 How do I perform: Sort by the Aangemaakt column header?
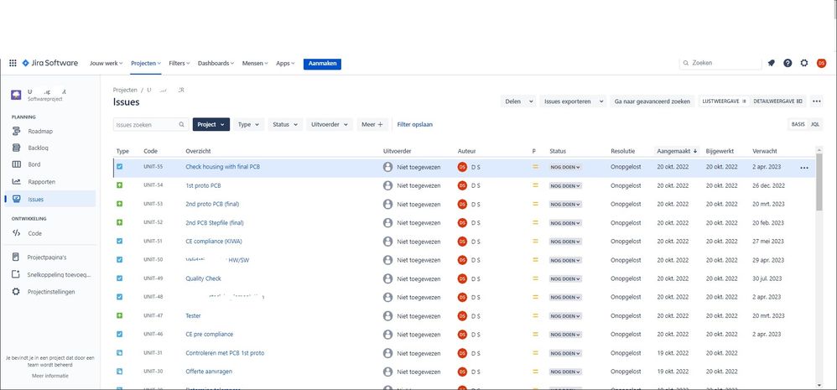(x=677, y=151)
